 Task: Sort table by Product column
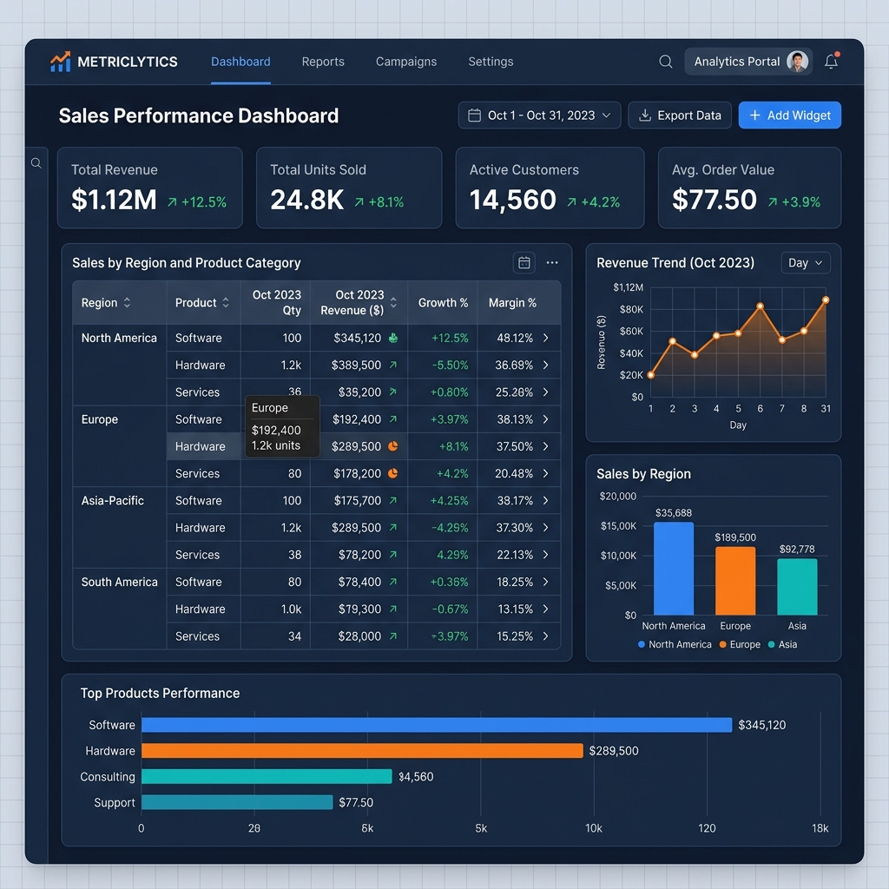226,303
